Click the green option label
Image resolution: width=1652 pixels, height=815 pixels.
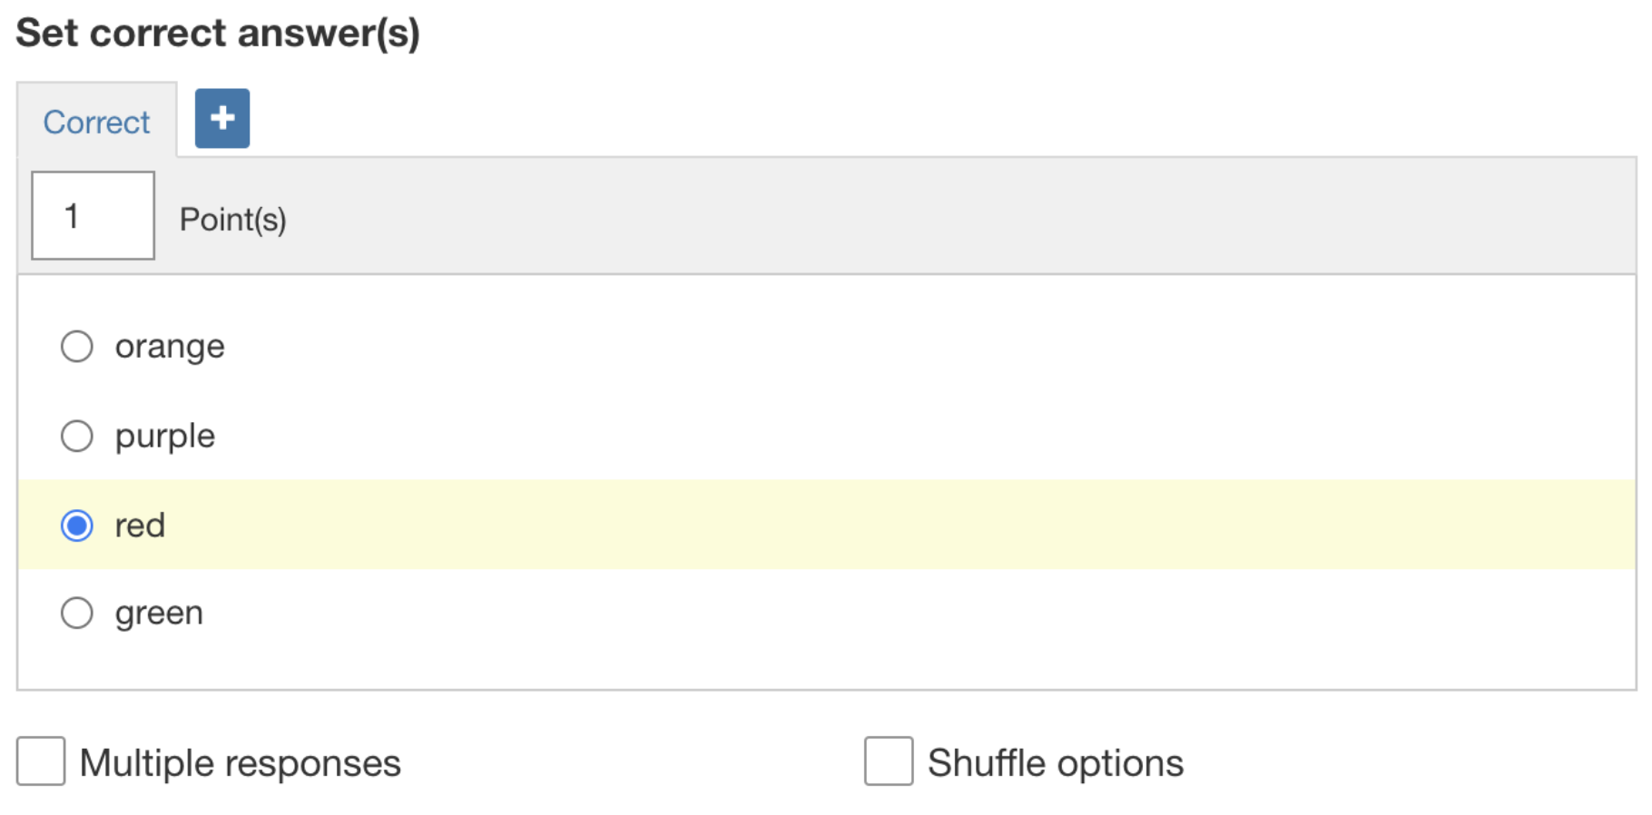[158, 613]
